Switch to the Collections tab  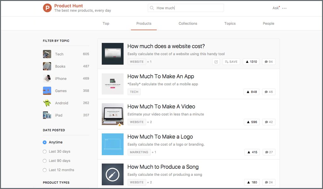point(188,24)
